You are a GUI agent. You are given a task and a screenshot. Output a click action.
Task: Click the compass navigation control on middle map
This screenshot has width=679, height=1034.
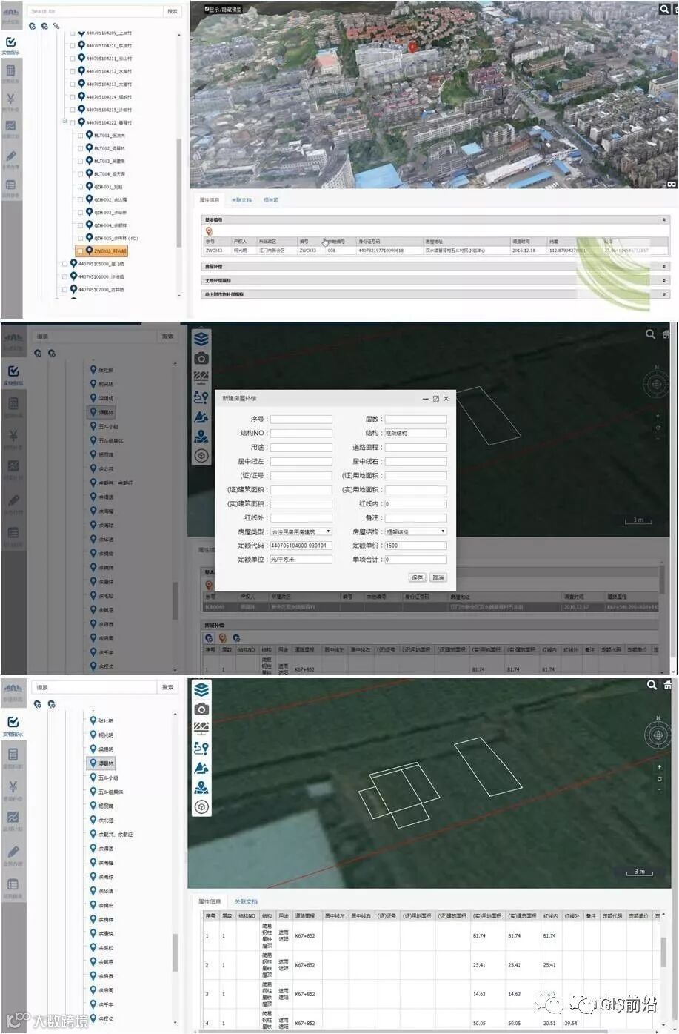(x=656, y=383)
